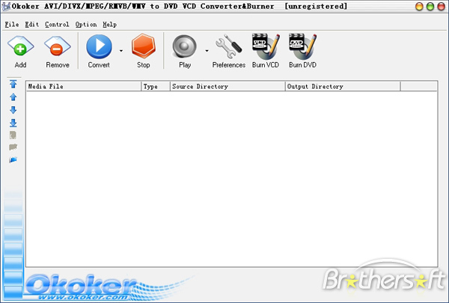The height and width of the screenshot is (303, 449).
Task: Click the Output Directory column header
Action: click(343, 87)
